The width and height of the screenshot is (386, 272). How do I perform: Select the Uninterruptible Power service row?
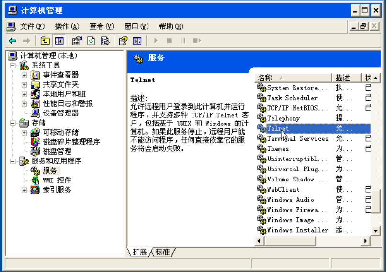click(313, 159)
